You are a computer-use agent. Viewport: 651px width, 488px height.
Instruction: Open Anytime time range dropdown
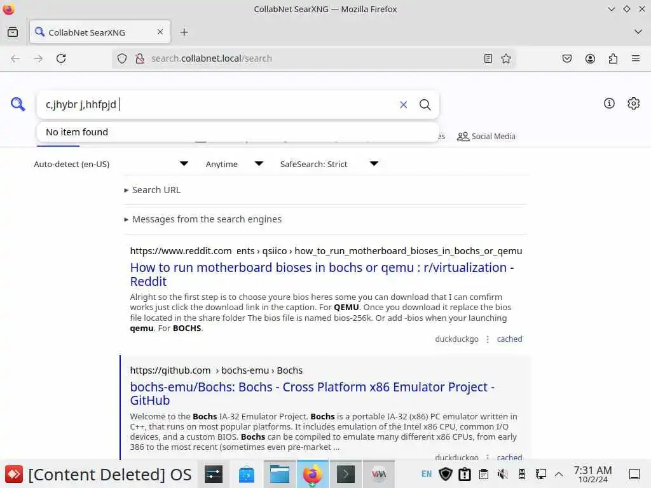[235, 164]
